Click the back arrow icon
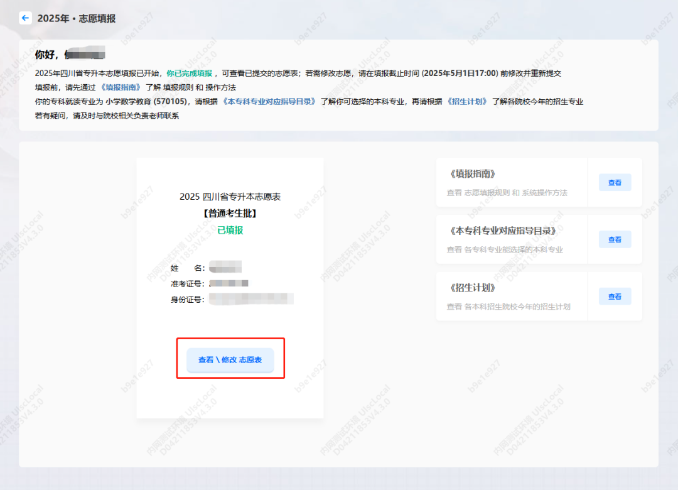Screen dimensions: 678x490 pos(25,18)
